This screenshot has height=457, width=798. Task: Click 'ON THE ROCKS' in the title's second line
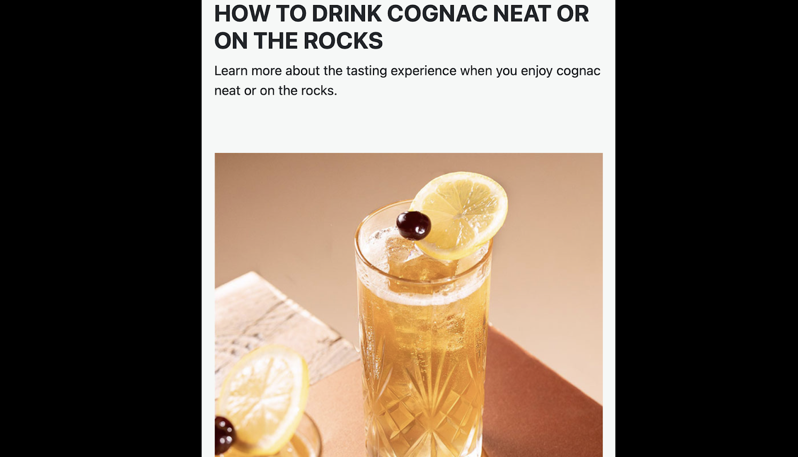298,41
